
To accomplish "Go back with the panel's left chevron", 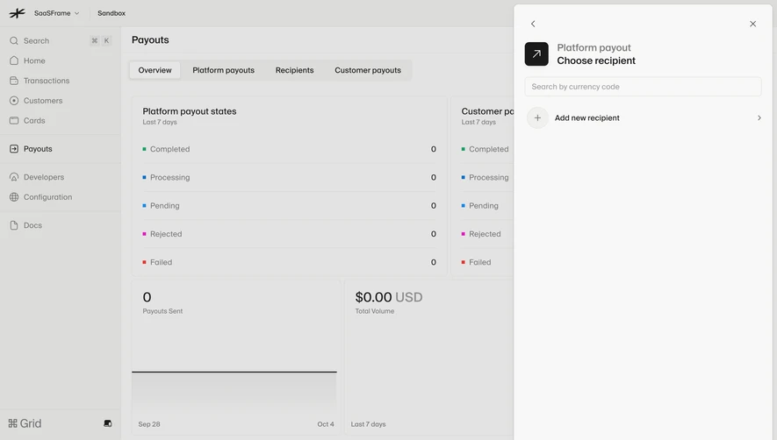I will [x=533, y=24].
